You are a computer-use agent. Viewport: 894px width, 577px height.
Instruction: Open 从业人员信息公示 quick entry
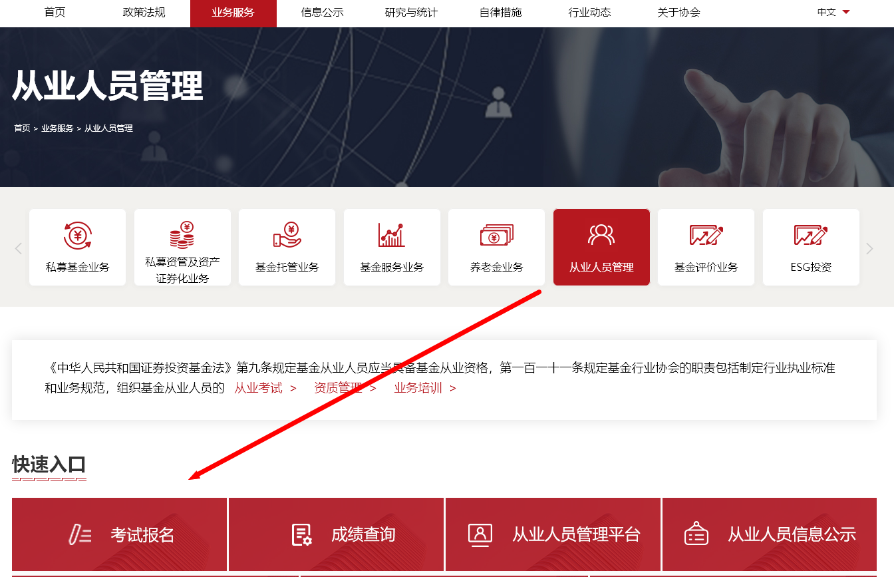770,534
